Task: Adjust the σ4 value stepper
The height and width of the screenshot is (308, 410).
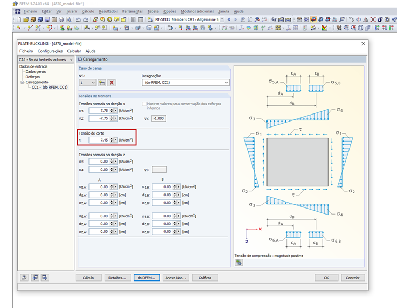Action: (112, 170)
